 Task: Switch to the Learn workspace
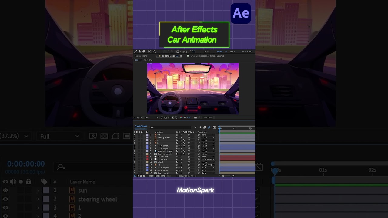point(232,51)
